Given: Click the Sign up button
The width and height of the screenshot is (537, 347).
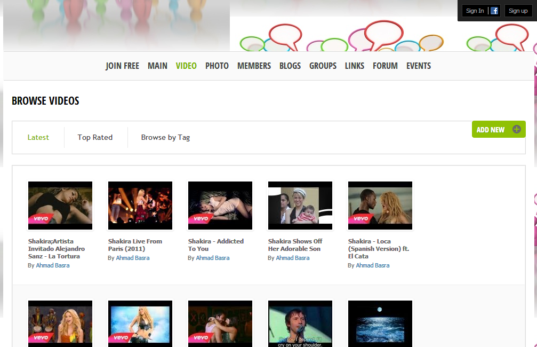Looking at the screenshot, I should [518, 11].
